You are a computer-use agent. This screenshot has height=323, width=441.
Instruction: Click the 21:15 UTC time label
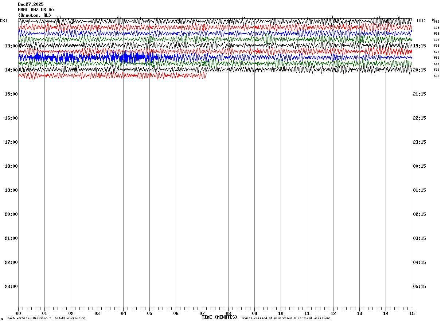[x=419, y=94]
